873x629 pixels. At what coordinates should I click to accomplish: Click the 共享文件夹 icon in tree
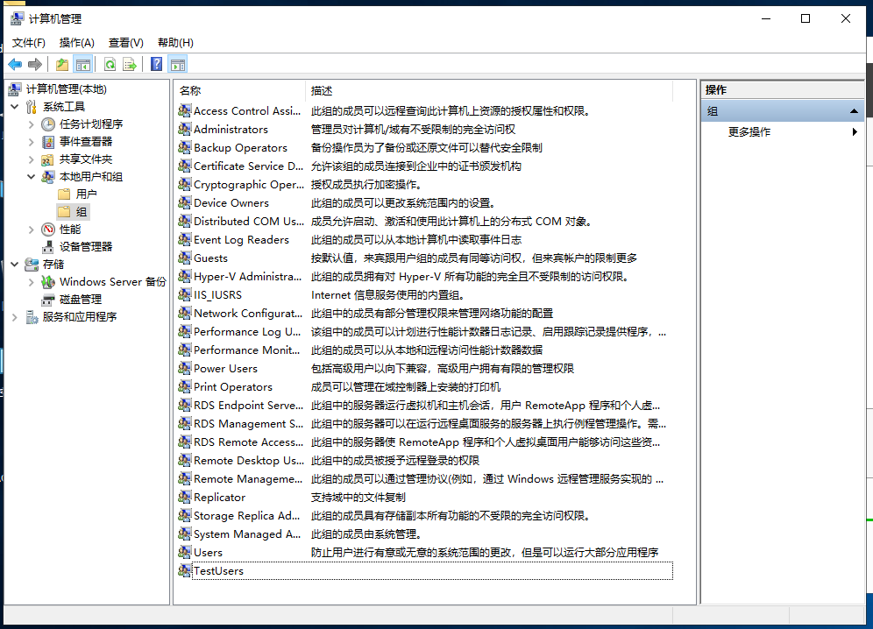48,159
